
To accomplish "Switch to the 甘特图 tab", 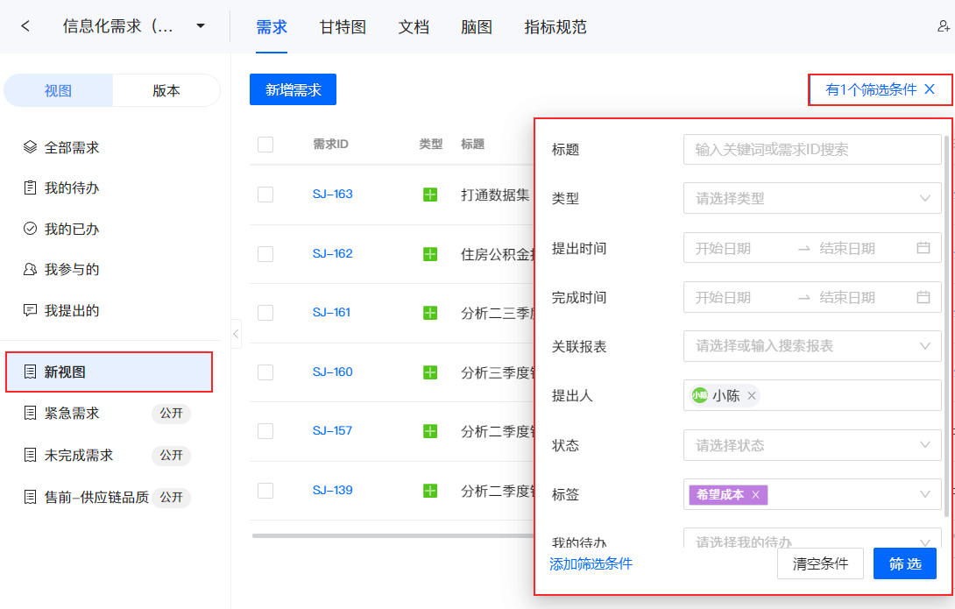I will [343, 27].
